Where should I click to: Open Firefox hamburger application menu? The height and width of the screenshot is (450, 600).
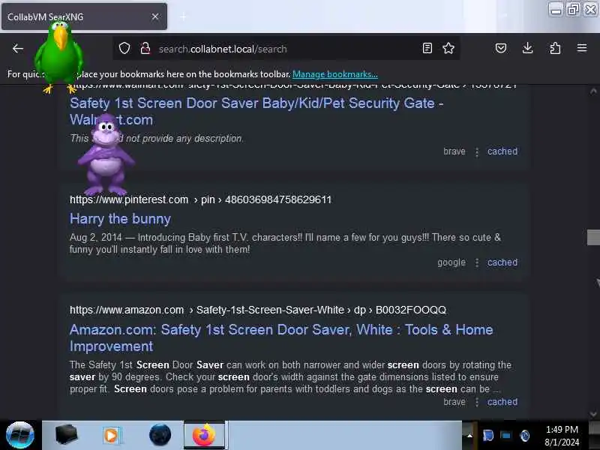pyautogui.click(x=582, y=48)
